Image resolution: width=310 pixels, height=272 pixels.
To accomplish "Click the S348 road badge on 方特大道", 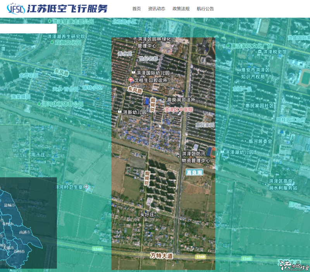I will (x=200, y=257).
